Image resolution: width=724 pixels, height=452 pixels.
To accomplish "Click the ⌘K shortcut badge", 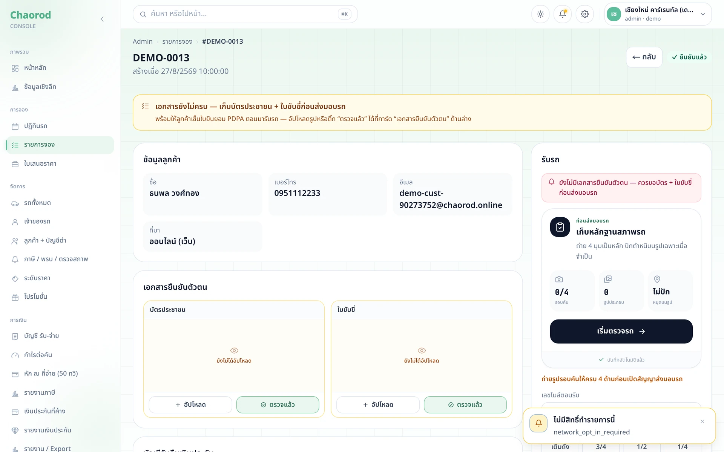I will pyautogui.click(x=345, y=14).
